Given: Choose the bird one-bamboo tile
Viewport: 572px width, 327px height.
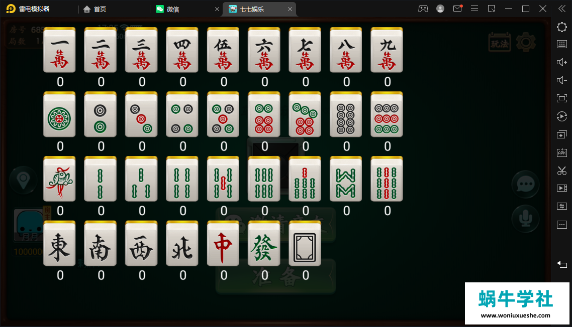Looking at the screenshot, I should (59, 179).
